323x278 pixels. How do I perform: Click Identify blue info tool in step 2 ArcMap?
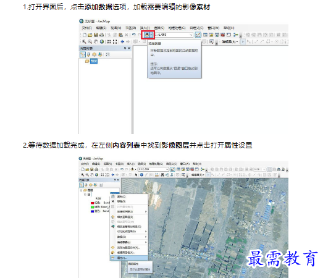pos(141,175)
